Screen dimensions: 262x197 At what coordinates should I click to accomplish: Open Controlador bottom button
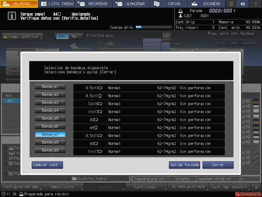(146, 187)
